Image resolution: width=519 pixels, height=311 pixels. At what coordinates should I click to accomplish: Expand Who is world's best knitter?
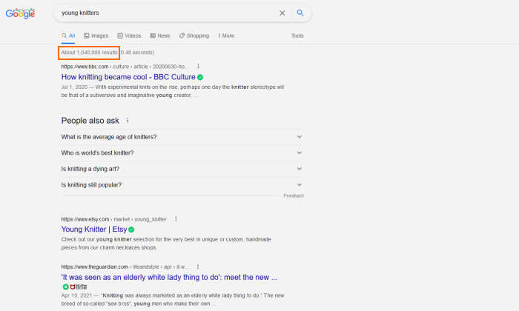point(182,153)
